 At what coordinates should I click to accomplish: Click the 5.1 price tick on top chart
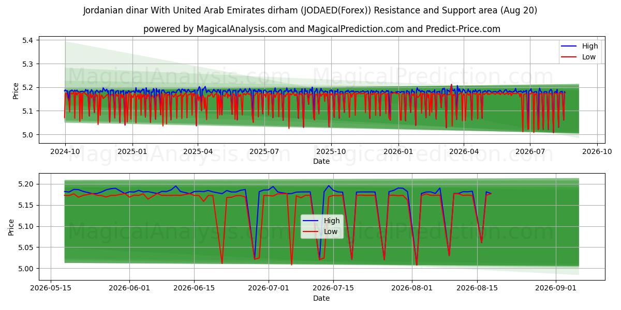28,111
